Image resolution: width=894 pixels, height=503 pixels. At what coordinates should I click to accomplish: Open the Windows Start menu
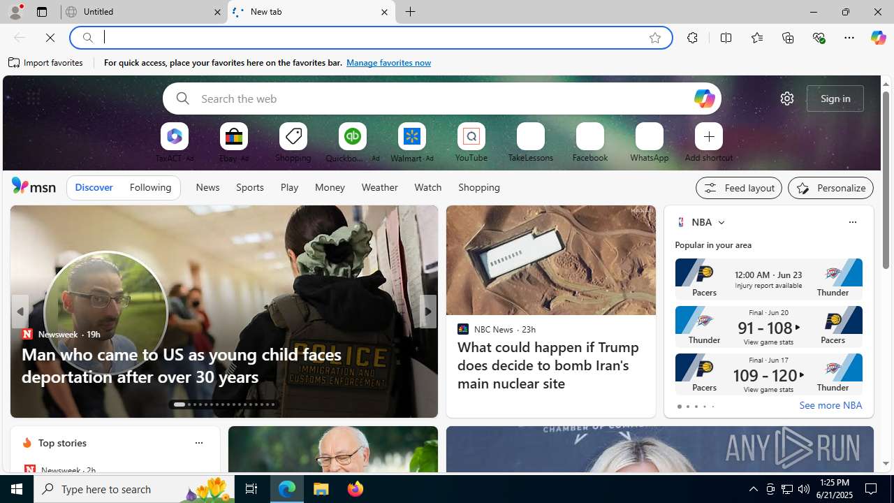[17, 489]
